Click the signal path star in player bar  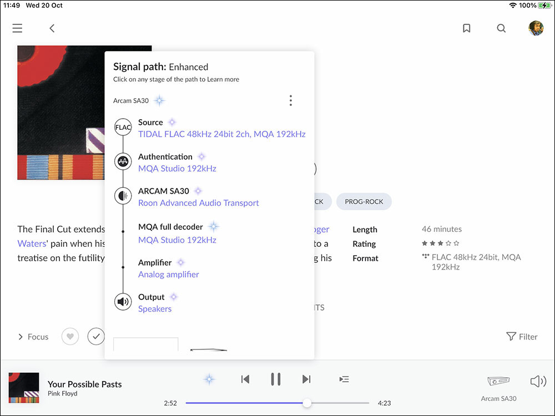[209, 379]
